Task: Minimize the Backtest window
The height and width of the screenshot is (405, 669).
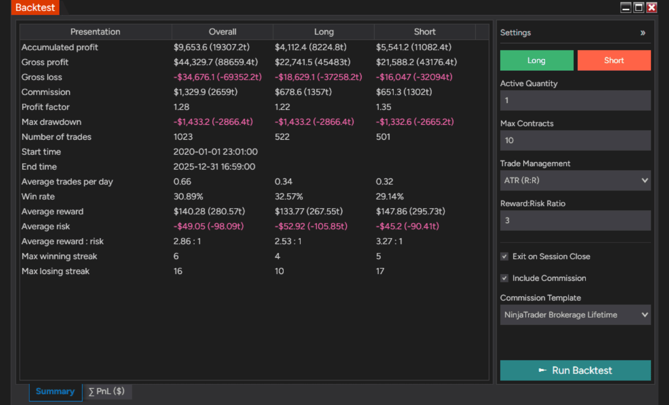Action: pos(626,7)
